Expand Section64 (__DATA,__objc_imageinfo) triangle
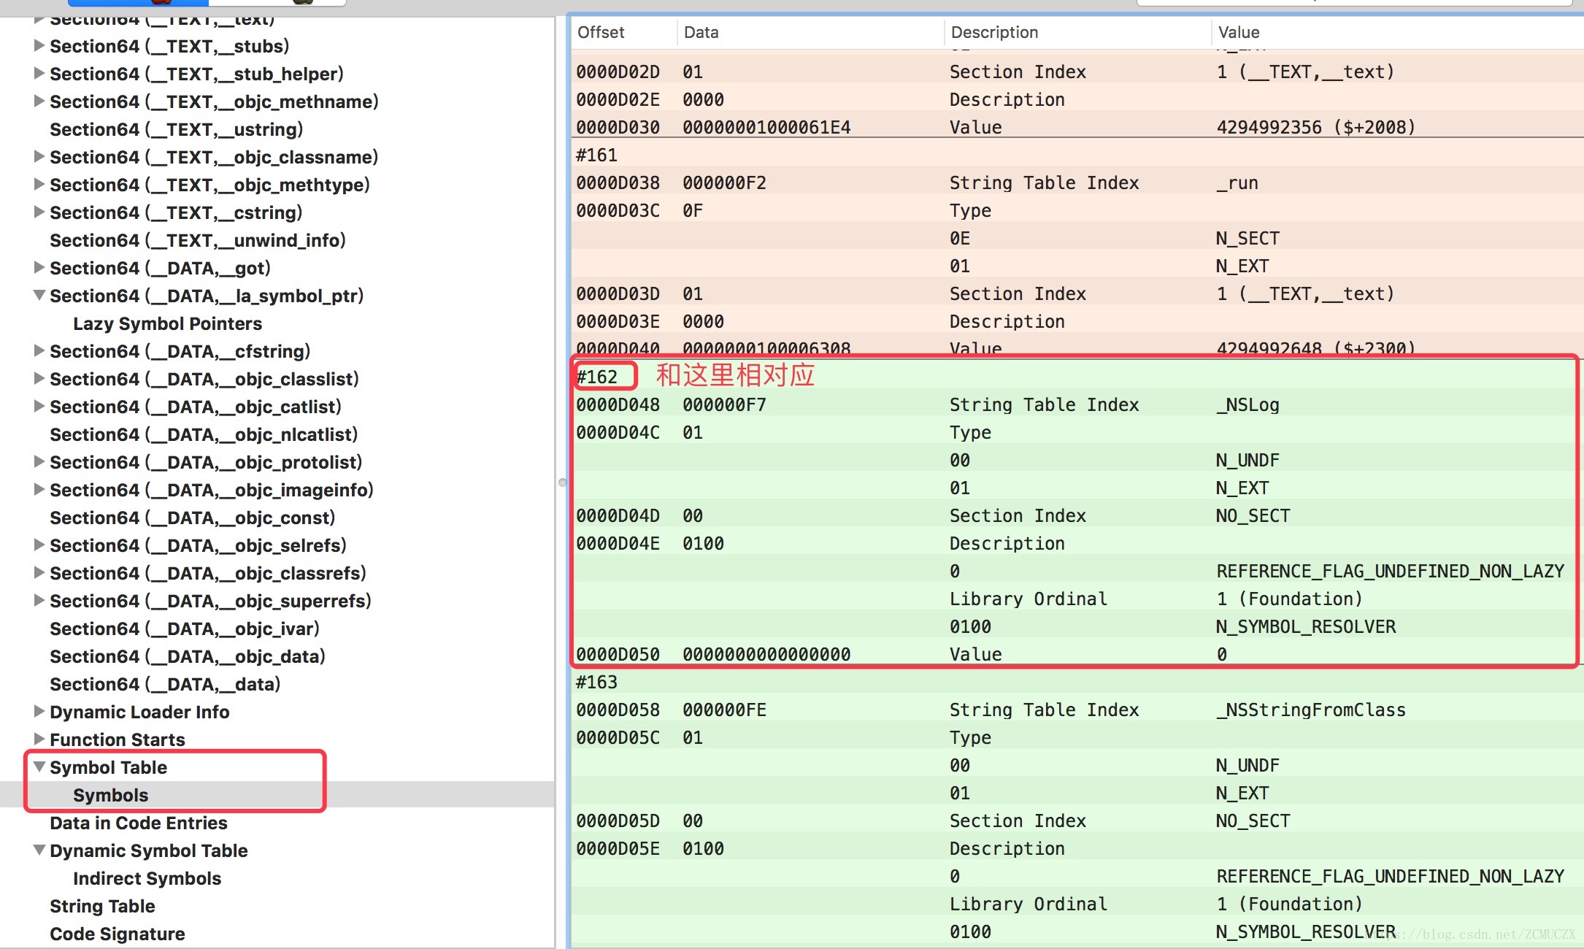 coord(39,489)
